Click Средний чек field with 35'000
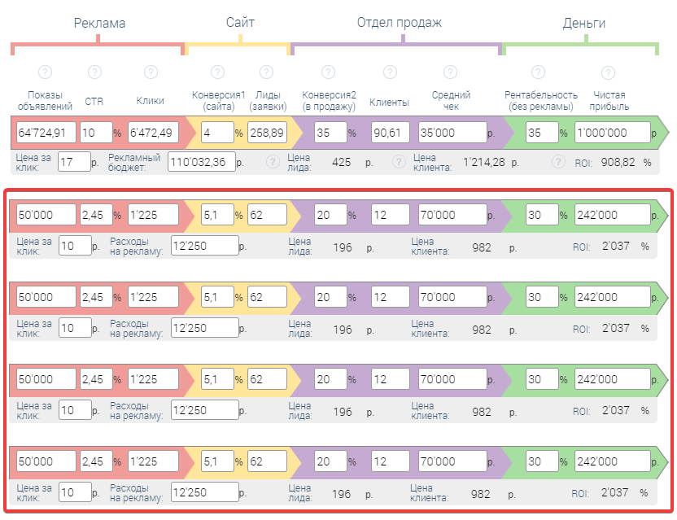This screenshot has height=520, width=677. point(451,133)
